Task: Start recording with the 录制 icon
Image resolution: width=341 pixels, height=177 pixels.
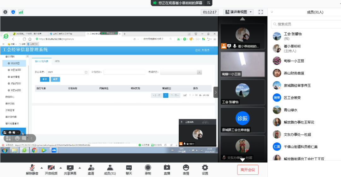Action: pyautogui.click(x=148, y=168)
